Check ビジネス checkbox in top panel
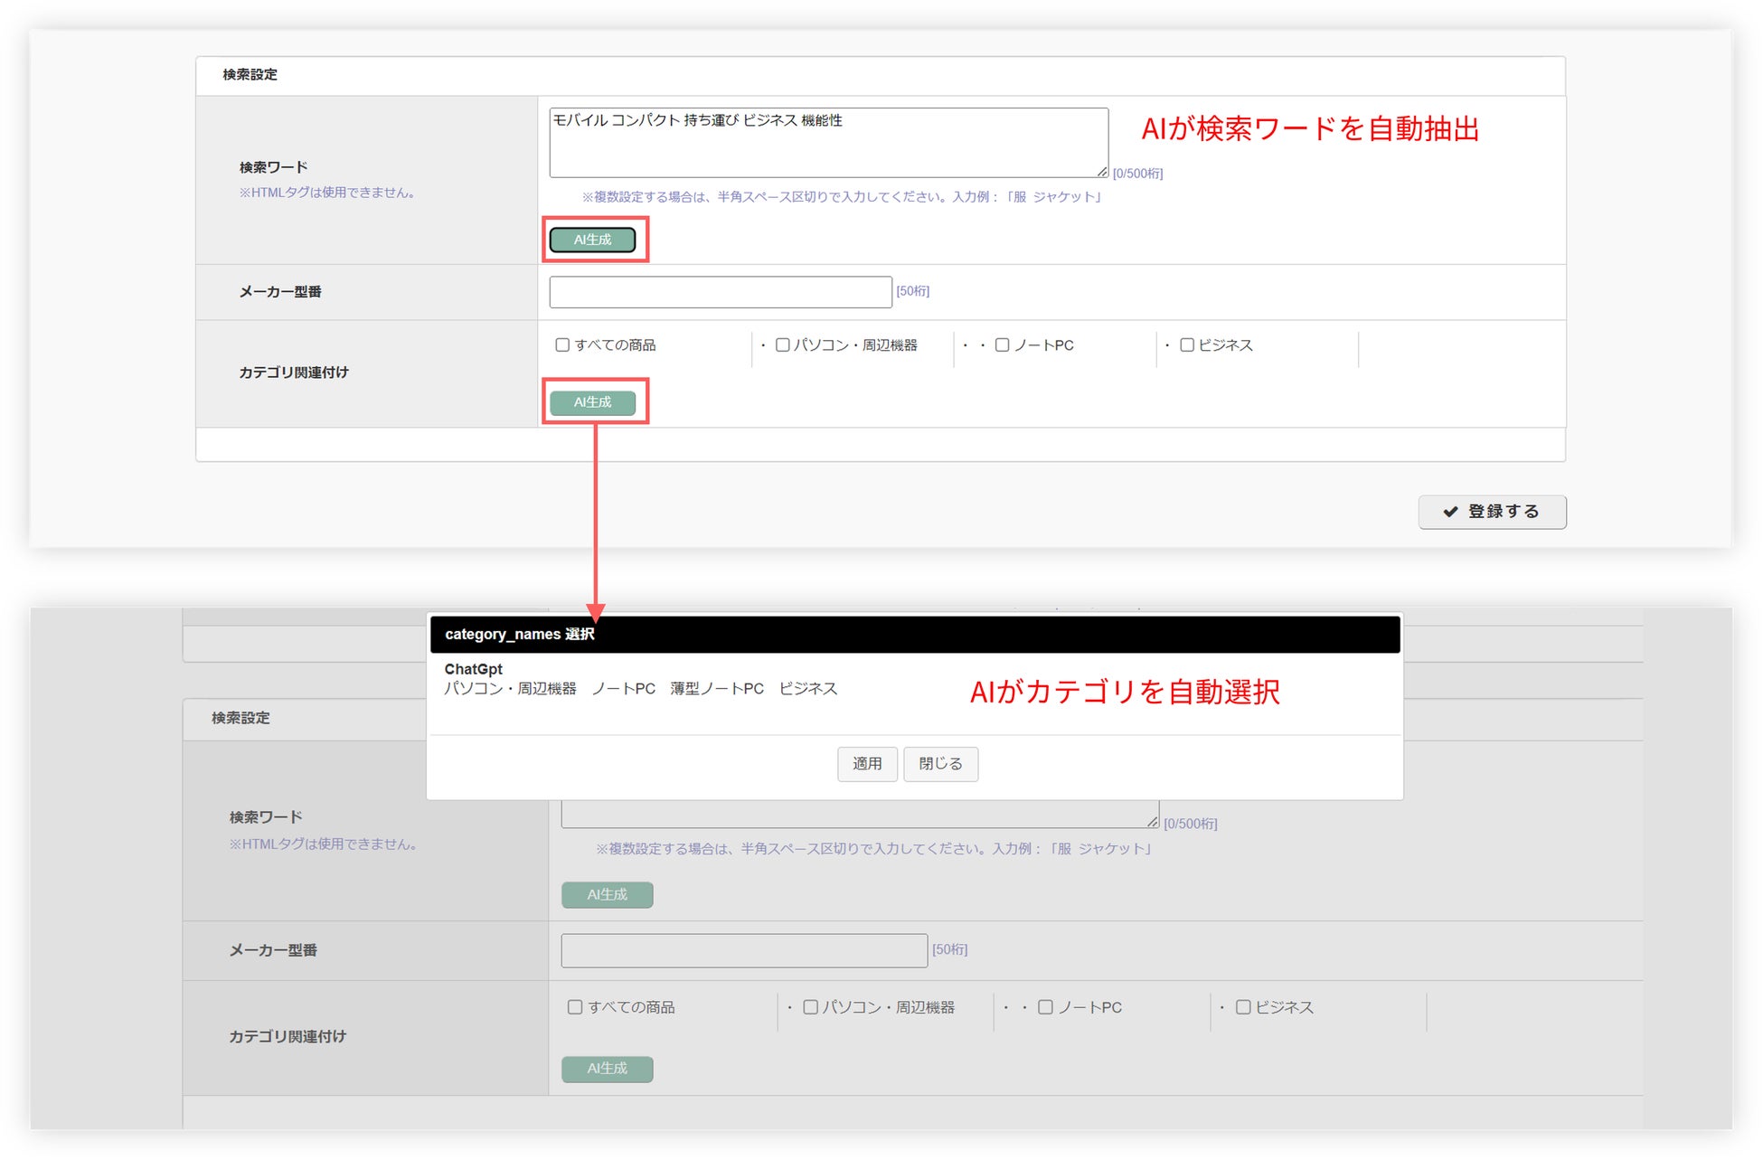Image resolution: width=1763 pixels, height=1160 pixels. pyautogui.click(x=1187, y=344)
